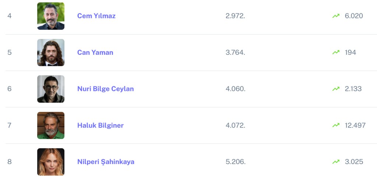The image size is (377, 178).
Task: Open the thumbnail beside Nuri Bilge Ceylan
Action: [x=51, y=89]
